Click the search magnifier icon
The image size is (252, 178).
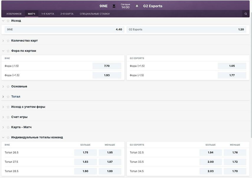click(x=246, y=14)
